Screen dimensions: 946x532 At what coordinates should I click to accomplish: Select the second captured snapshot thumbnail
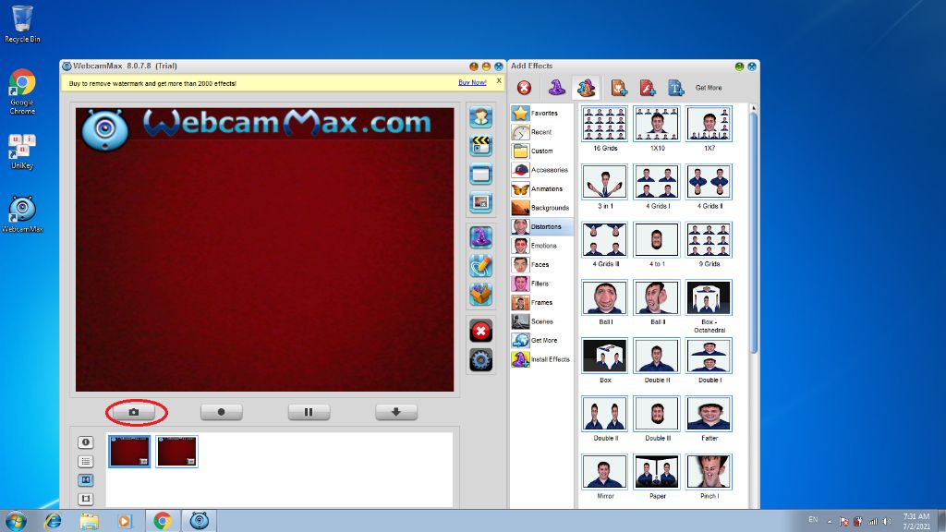(176, 451)
